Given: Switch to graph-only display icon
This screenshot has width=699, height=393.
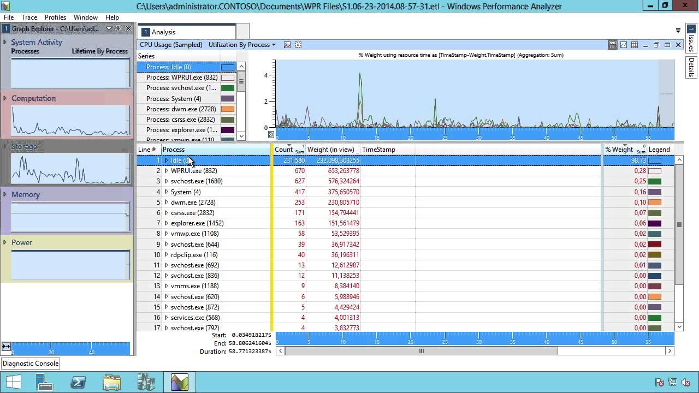Looking at the screenshot, I should (623, 45).
